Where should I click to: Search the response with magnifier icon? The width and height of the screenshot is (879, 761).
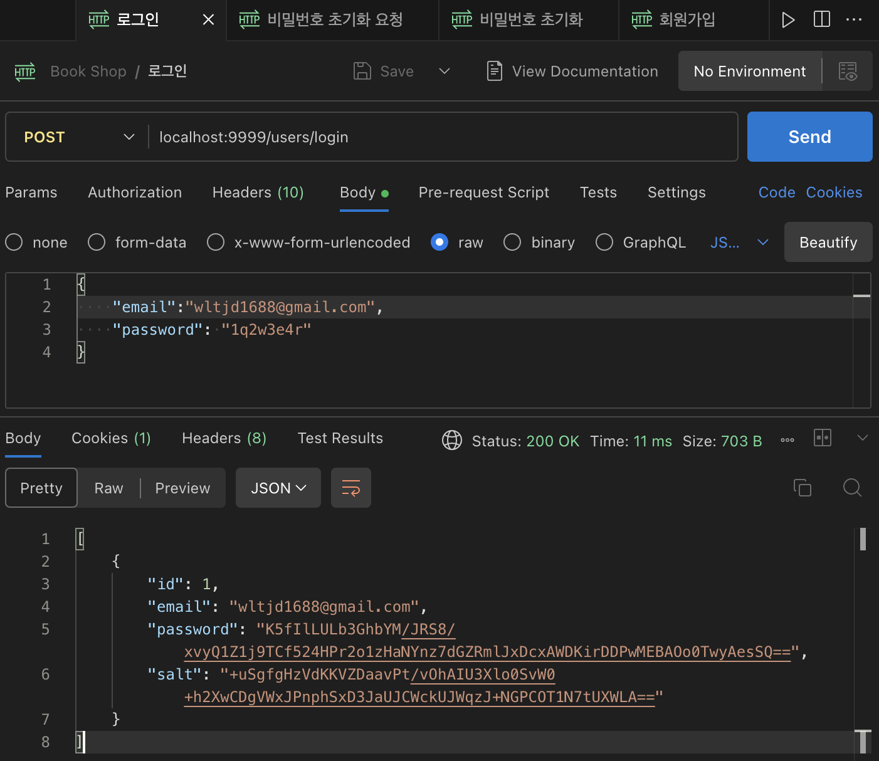852,487
